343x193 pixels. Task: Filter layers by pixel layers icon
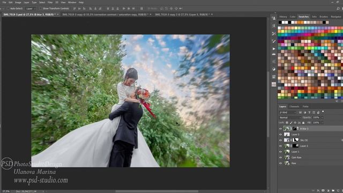point(300,113)
